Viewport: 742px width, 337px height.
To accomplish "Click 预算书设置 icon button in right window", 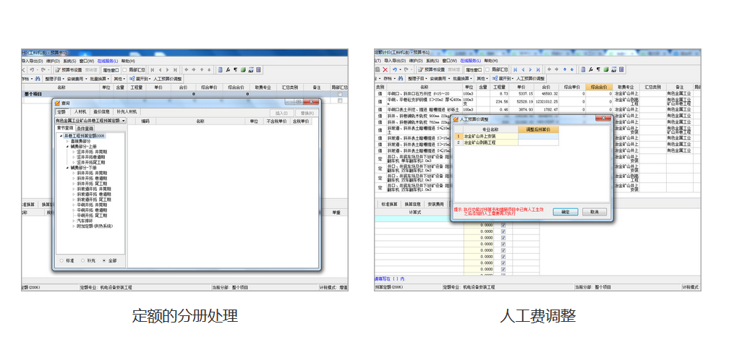I will [x=431, y=70].
